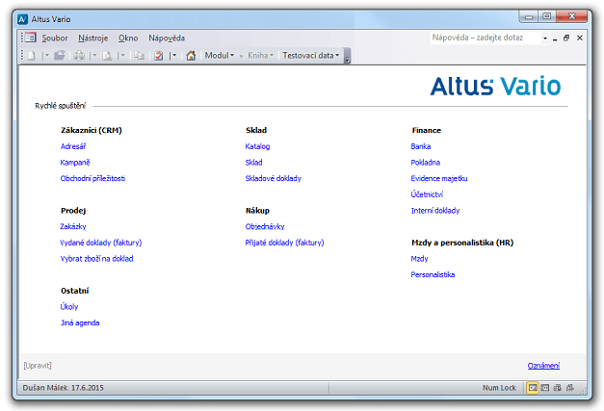Open the Nástroje menu
The height and width of the screenshot is (411, 604).
click(92, 39)
